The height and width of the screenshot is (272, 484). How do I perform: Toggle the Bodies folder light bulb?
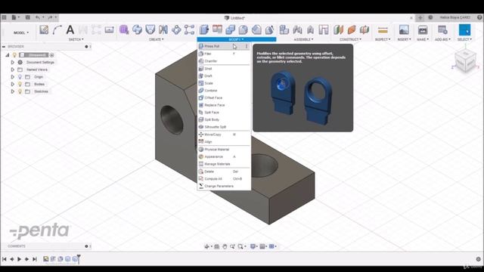pyautogui.click(x=20, y=84)
